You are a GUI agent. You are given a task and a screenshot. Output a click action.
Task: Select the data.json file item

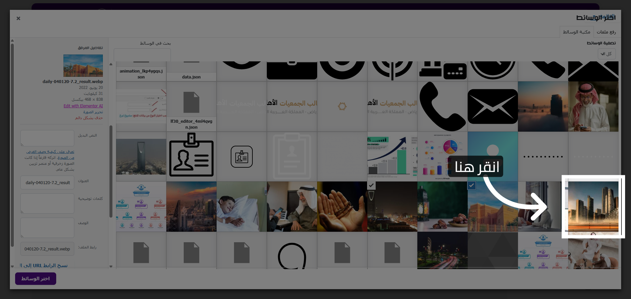coord(191,71)
